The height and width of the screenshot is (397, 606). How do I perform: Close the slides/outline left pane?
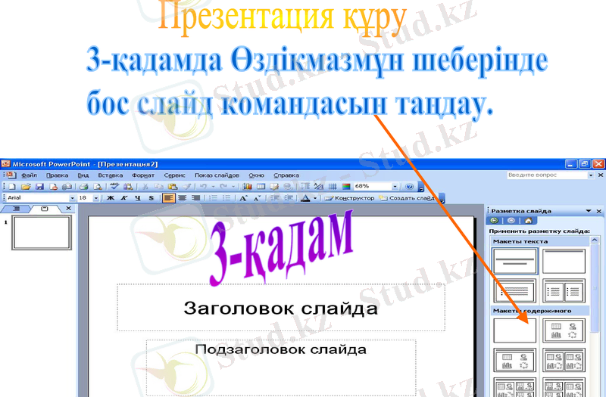coord(68,209)
